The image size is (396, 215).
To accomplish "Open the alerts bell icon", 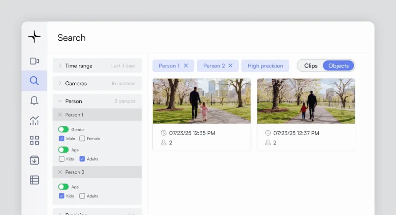I will coord(34,101).
